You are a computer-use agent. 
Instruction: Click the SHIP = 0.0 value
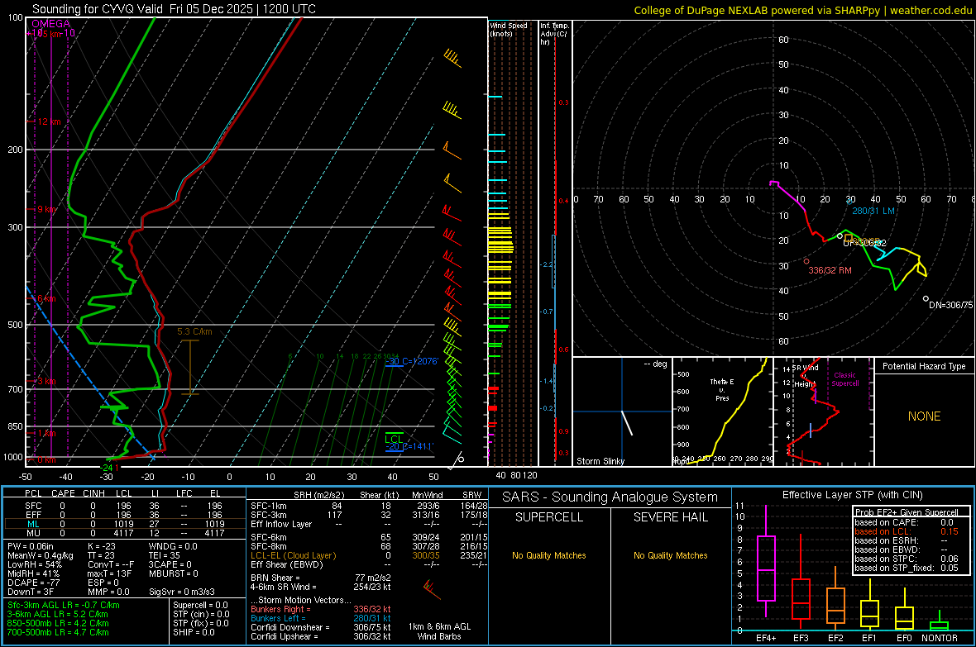tap(194, 632)
